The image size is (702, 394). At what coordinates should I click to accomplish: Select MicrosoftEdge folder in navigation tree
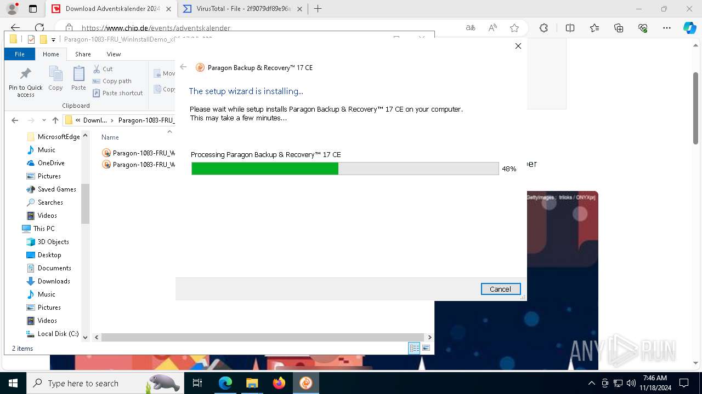(53, 137)
